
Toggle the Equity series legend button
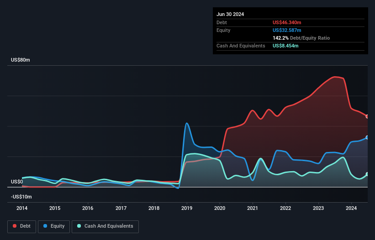(x=54, y=227)
